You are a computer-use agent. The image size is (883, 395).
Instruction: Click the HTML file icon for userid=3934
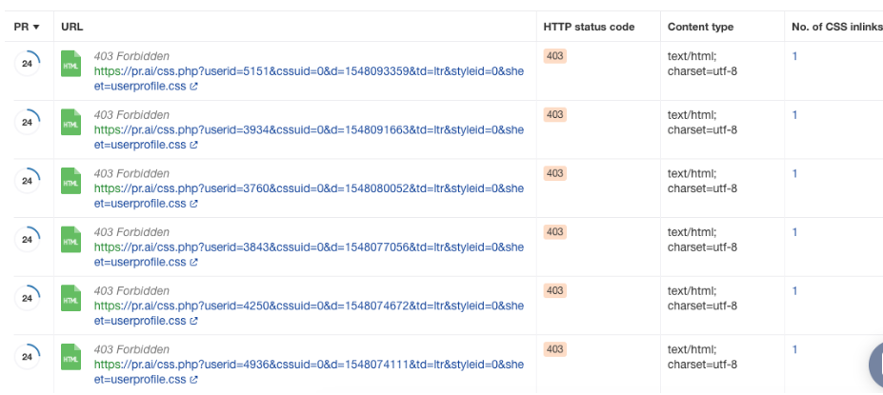click(x=71, y=122)
